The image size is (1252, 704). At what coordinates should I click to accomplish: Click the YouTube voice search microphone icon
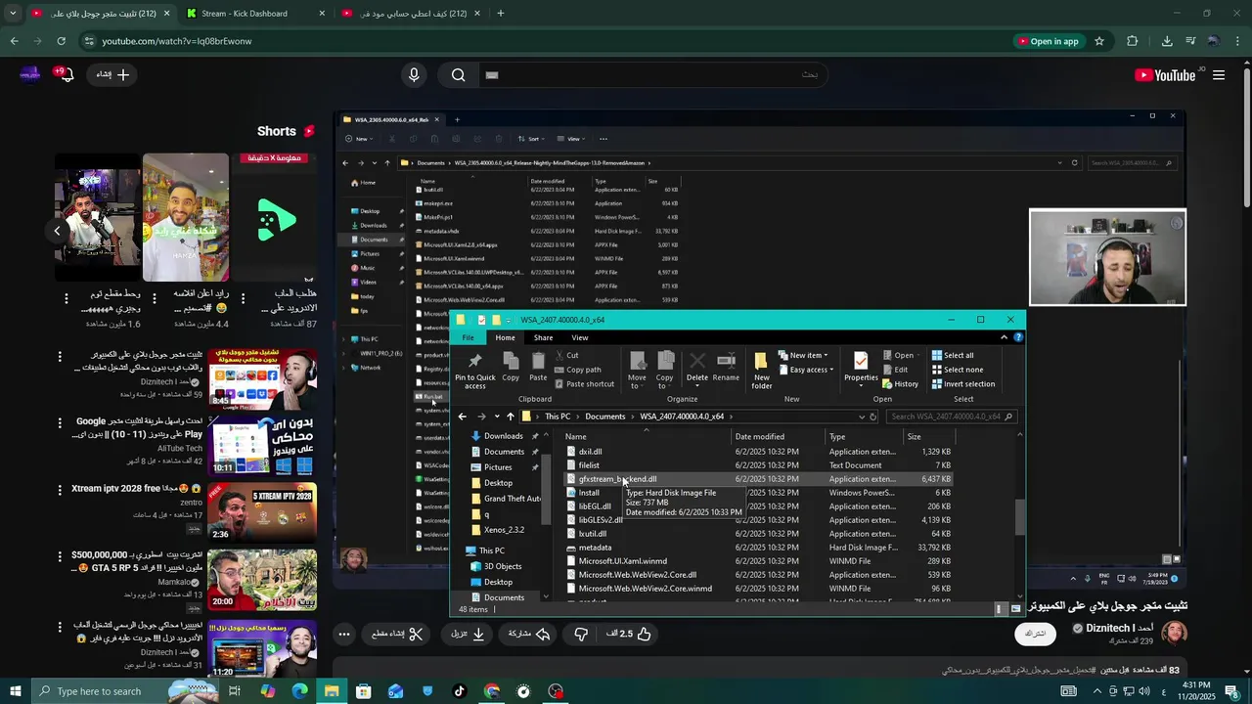click(x=414, y=75)
